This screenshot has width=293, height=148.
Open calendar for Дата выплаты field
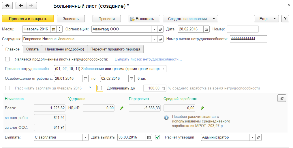tap(149, 137)
